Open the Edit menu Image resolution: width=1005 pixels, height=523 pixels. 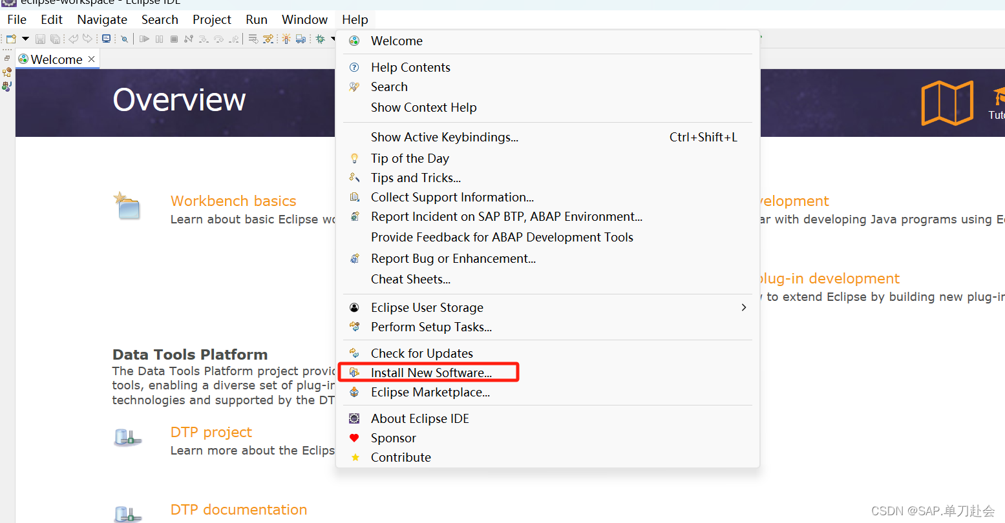tap(52, 19)
